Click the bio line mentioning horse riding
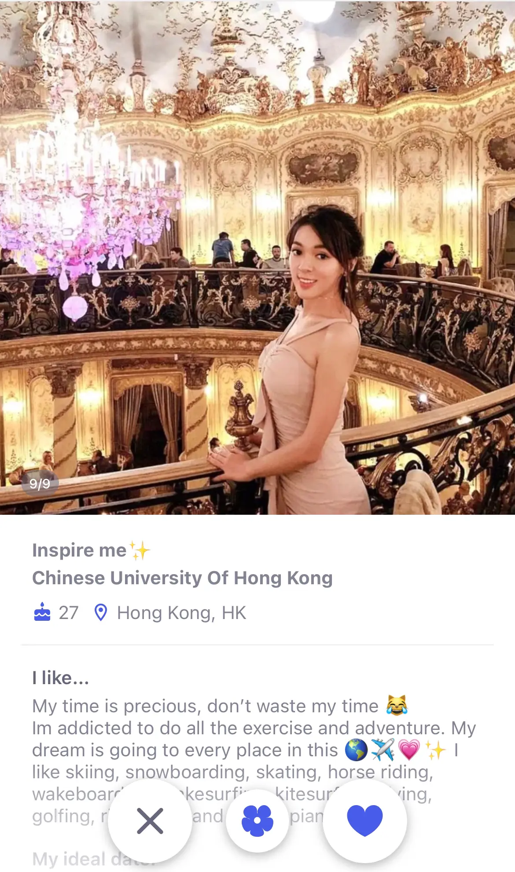 coord(233,772)
